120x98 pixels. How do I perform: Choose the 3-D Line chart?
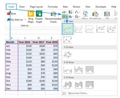pos(68,55)
